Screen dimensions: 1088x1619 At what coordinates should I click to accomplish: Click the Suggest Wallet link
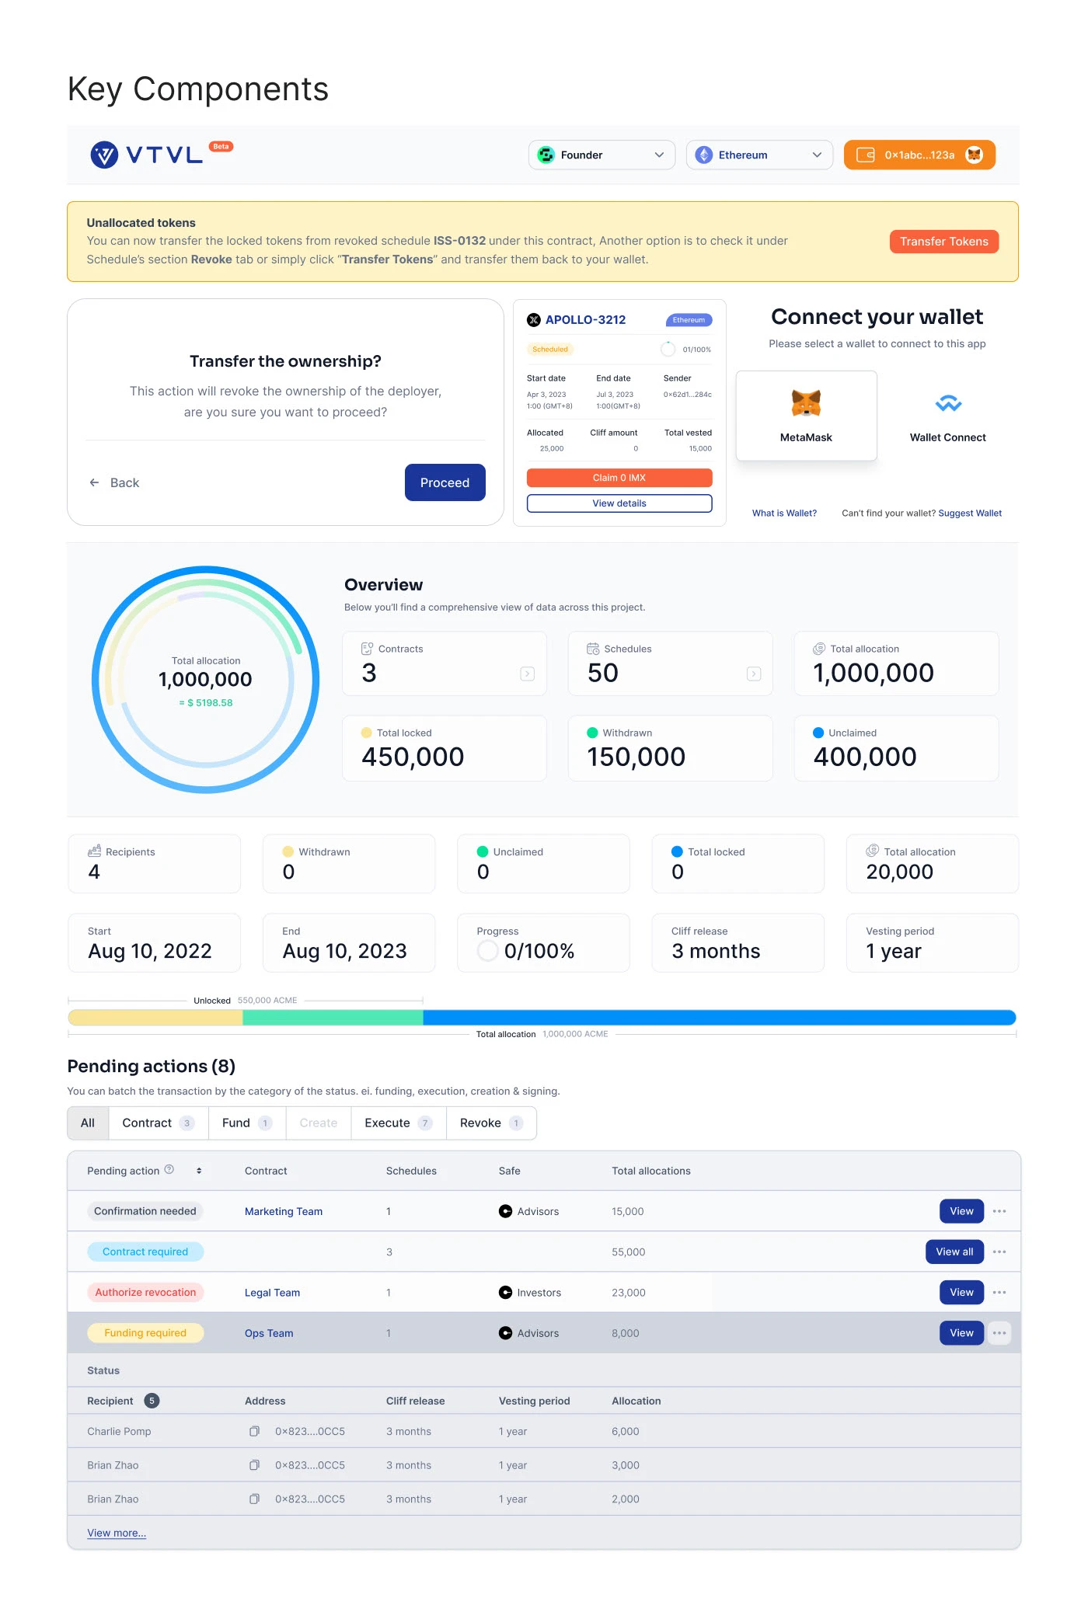[970, 514]
